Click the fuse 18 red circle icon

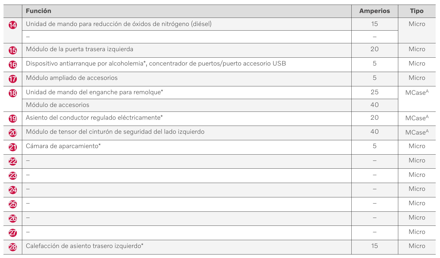(x=13, y=93)
